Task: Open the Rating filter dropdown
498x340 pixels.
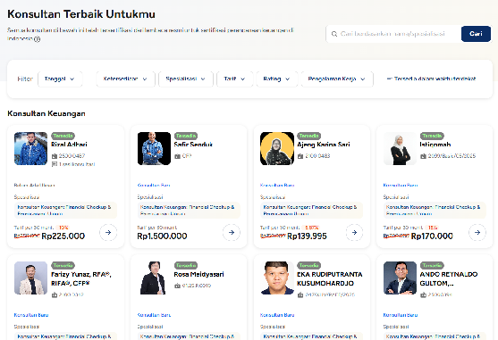Action: tap(277, 79)
